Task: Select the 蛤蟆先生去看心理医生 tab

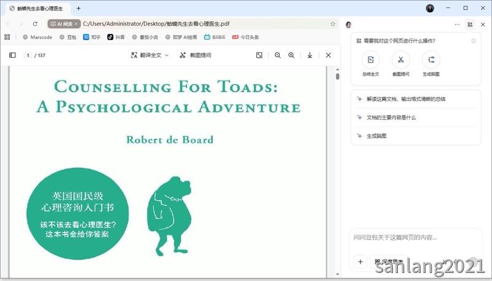Action: click(x=38, y=9)
